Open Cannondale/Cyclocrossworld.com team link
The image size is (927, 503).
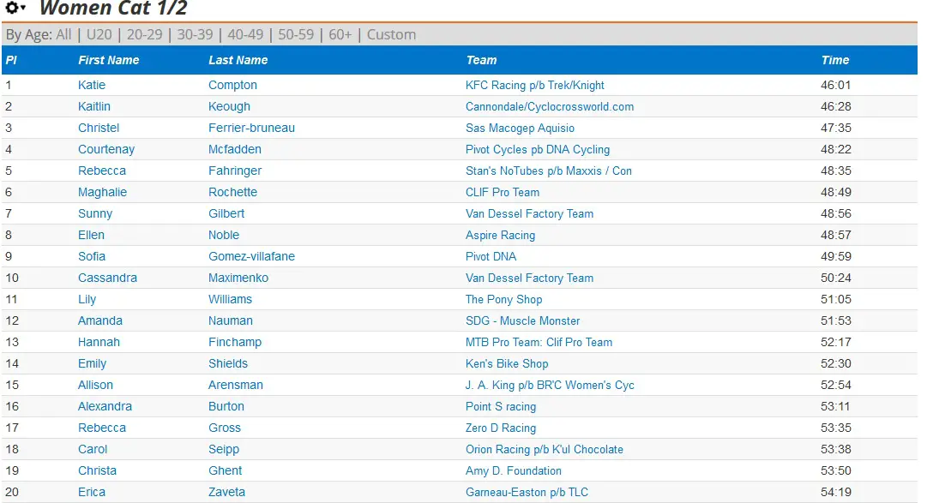coord(549,106)
